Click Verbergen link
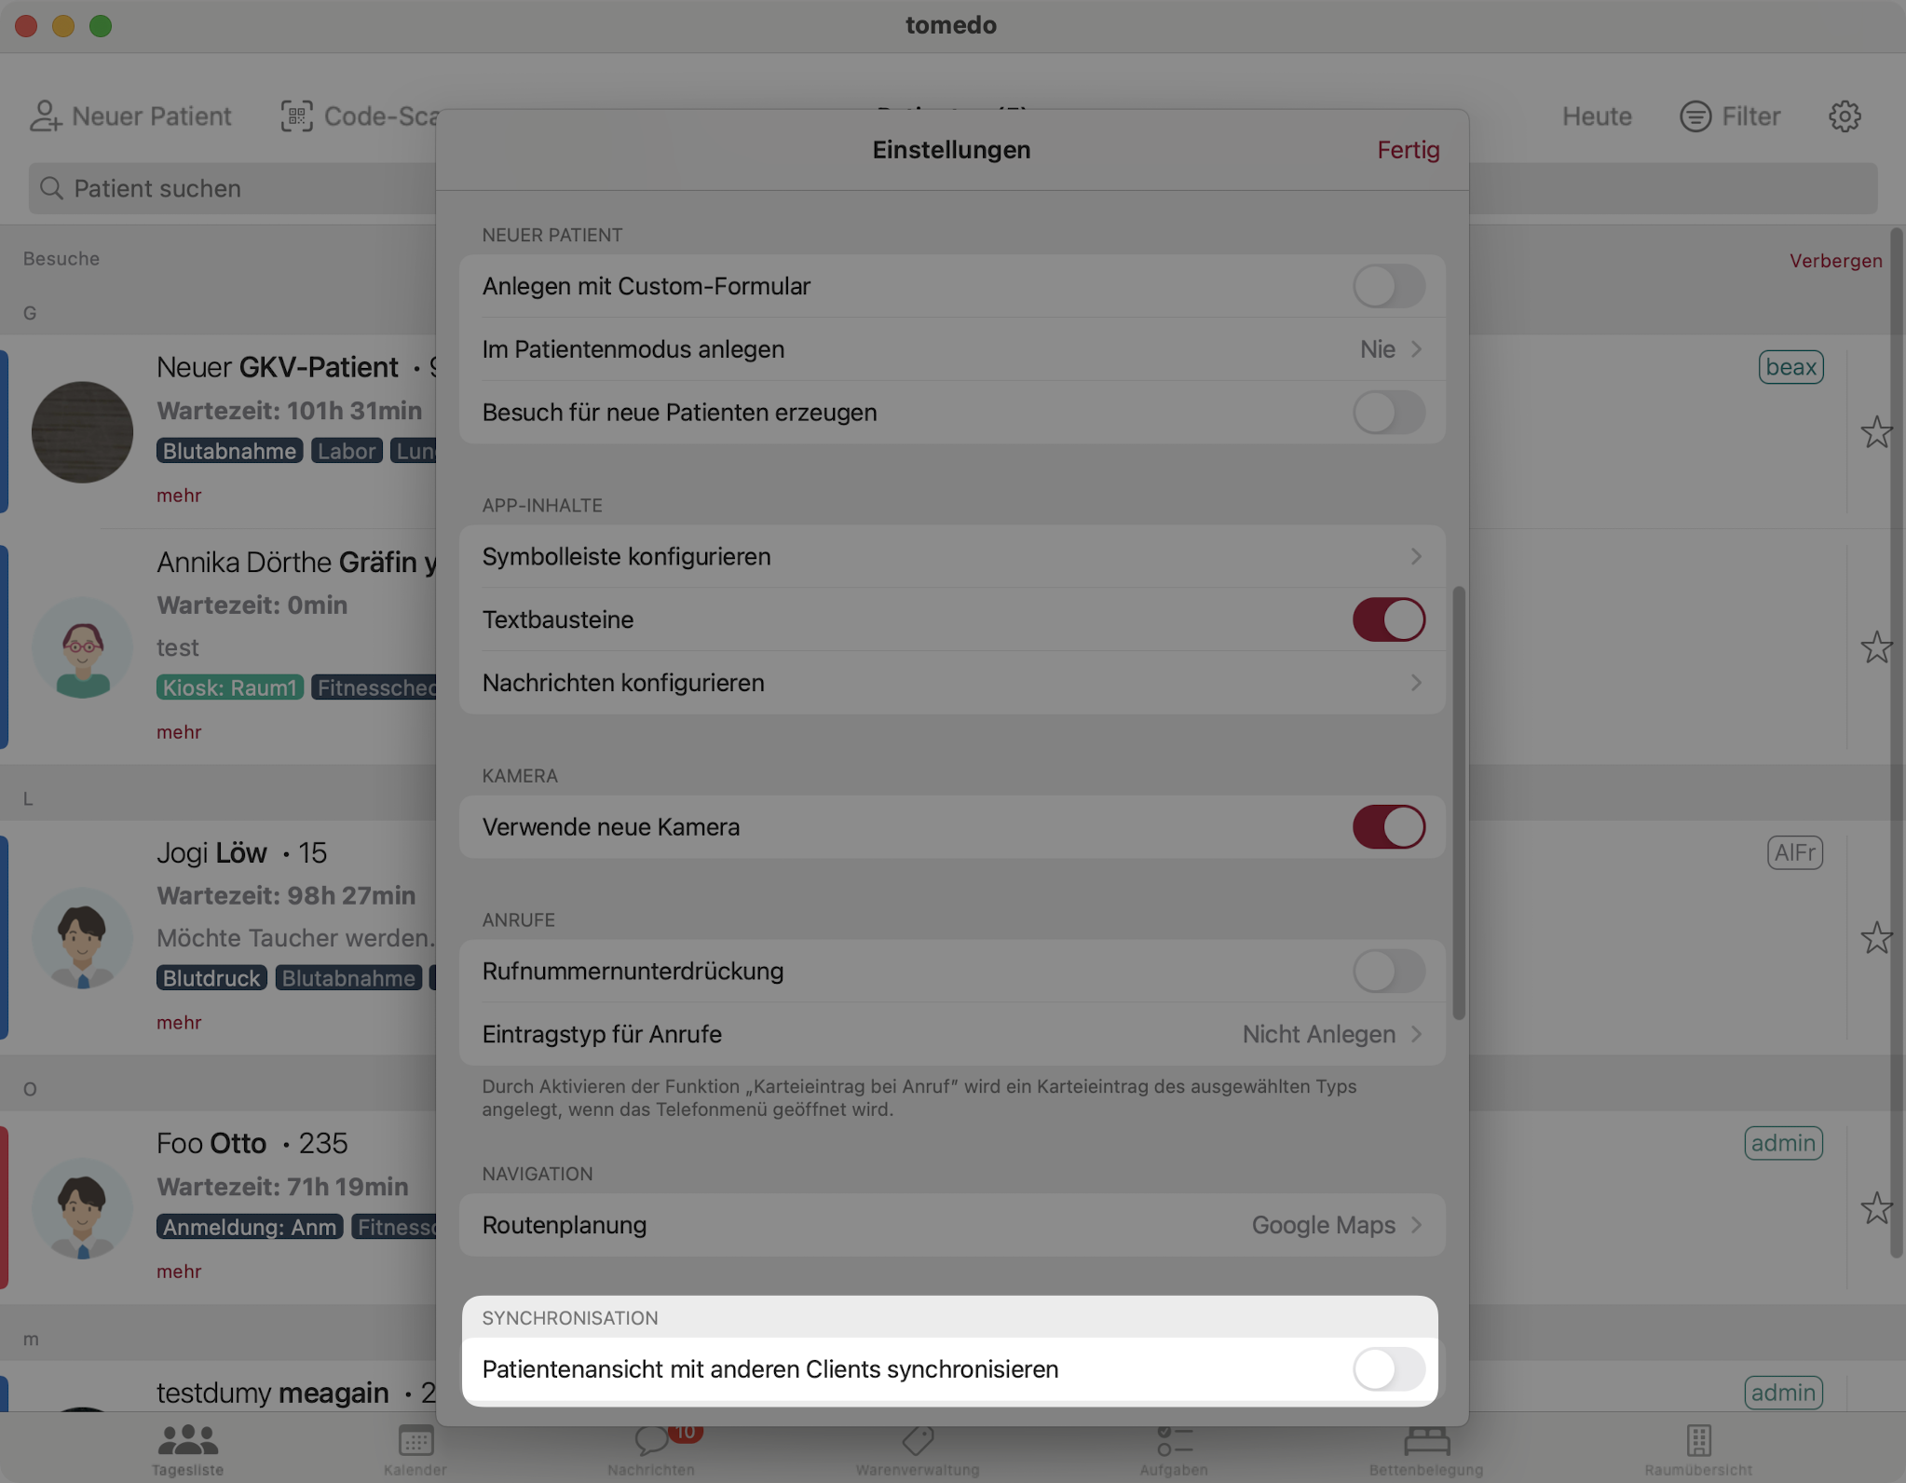This screenshot has height=1483, width=1906. click(x=1835, y=261)
